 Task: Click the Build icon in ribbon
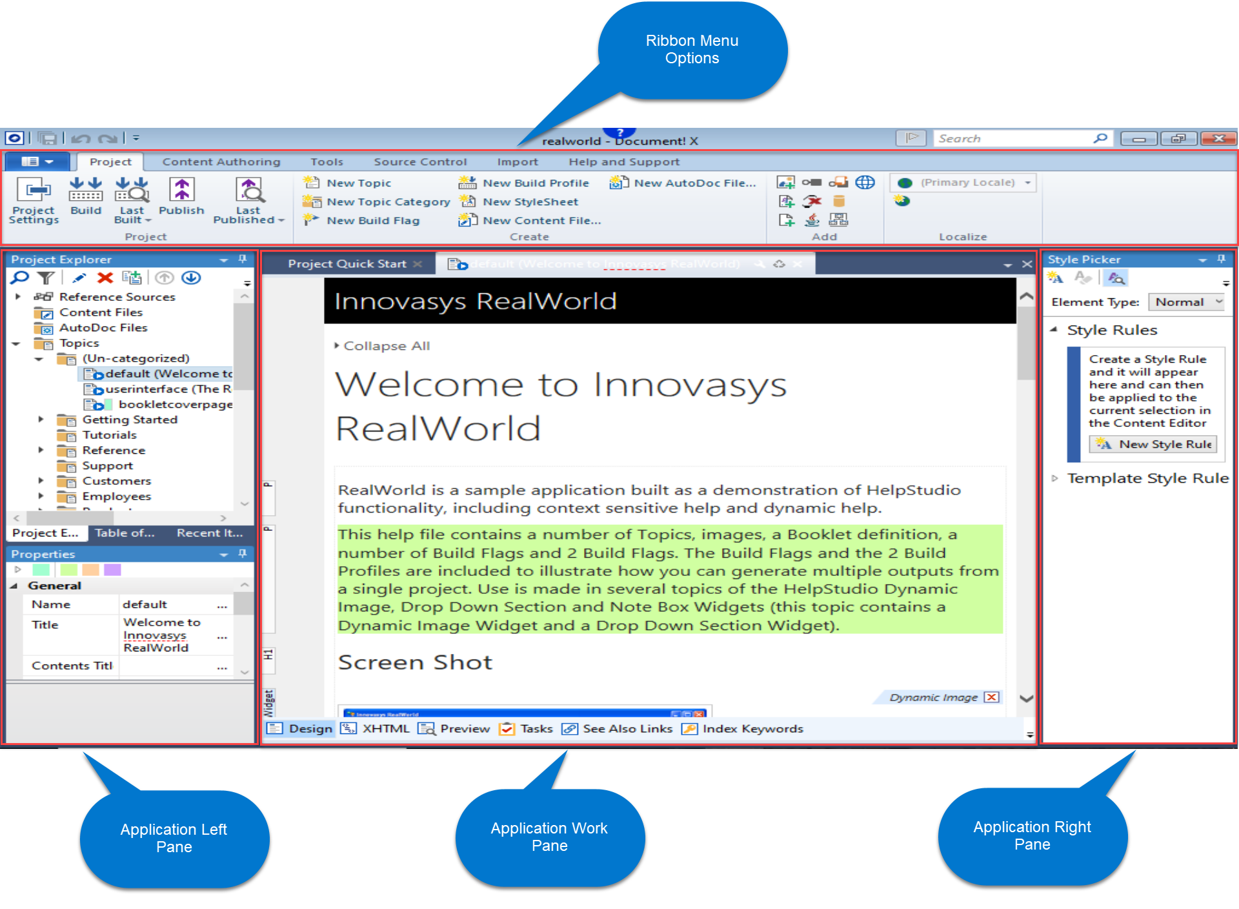(x=86, y=197)
